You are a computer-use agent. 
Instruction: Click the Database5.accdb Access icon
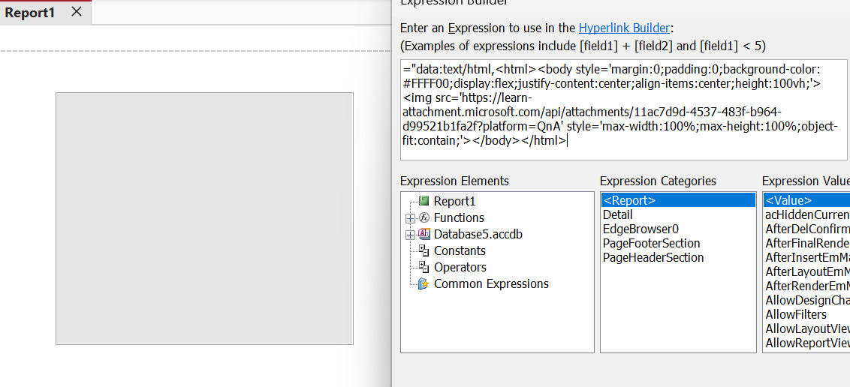[424, 234]
